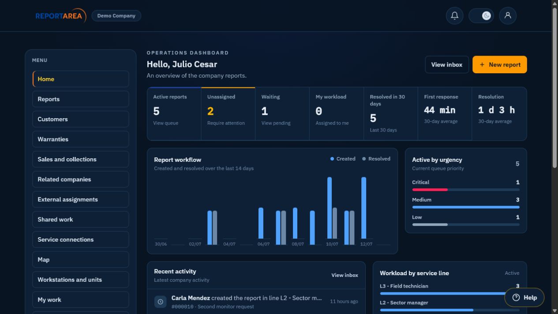
Task: Create a New report
Action: tap(500, 64)
